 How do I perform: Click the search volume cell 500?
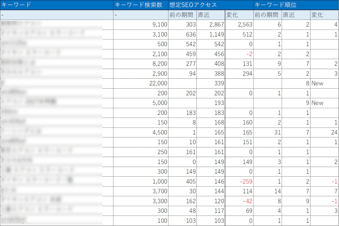click(141, 44)
